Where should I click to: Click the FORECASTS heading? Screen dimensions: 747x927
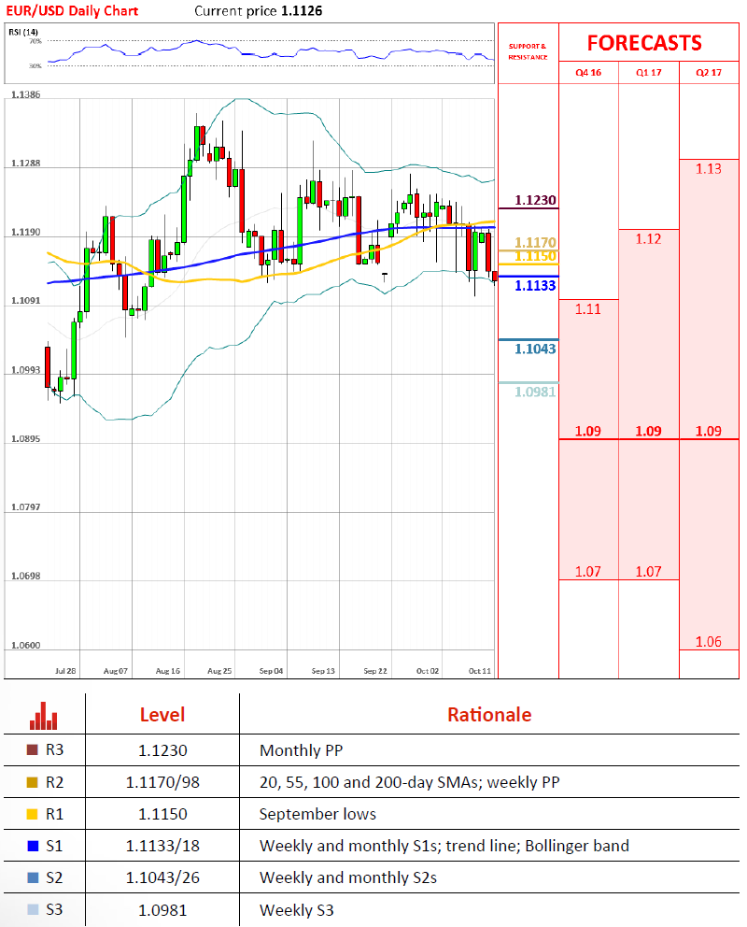click(x=644, y=43)
